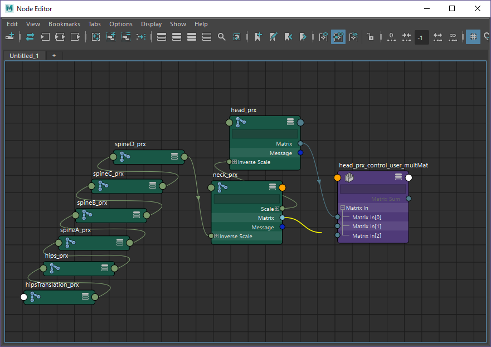Toggle the highlighted add-to-graph-on-create eye button
The height and width of the screenshot is (347, 491).
pyautogui.click(x=338, y=37)
